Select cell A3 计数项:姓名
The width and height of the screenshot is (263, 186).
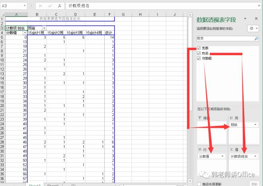(16, 28)
